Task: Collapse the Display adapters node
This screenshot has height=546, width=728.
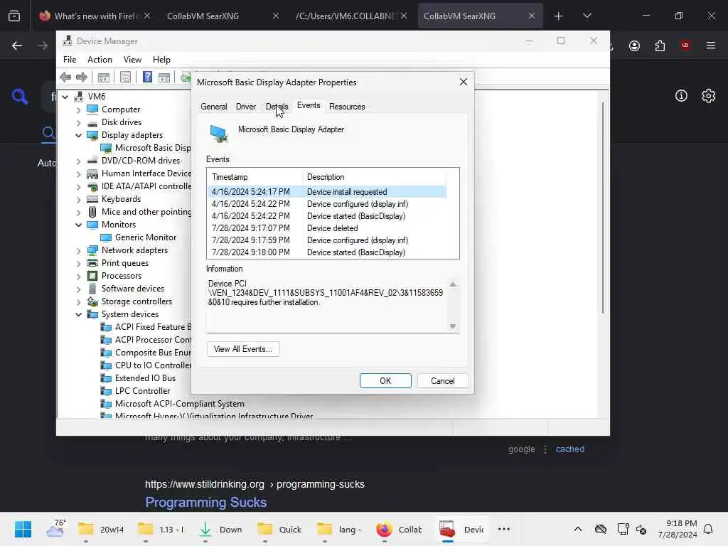Action: 78,136
